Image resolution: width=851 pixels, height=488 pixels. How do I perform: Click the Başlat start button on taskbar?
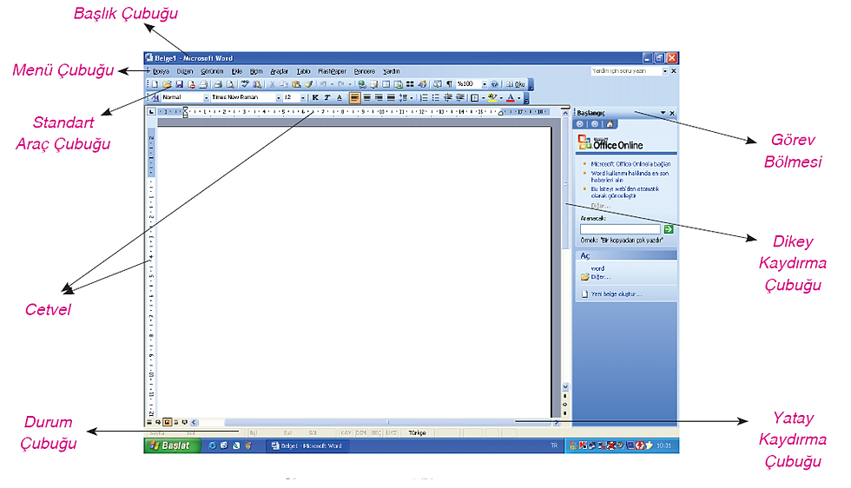point(172,445)
